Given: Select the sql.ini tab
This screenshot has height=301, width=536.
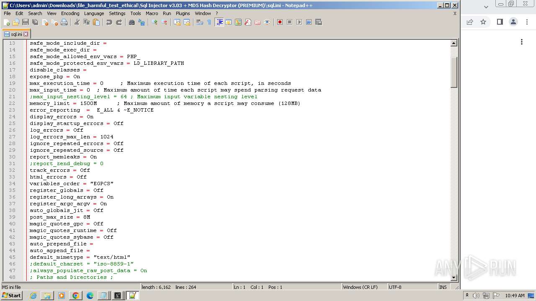Looking at the screenshot, I should [x=16, y=34].
